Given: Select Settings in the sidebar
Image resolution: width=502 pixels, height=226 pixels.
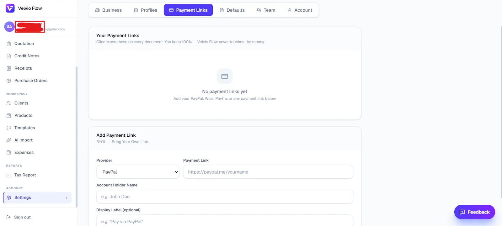Looking at the screenshot, I should click(x=37, y=197).
